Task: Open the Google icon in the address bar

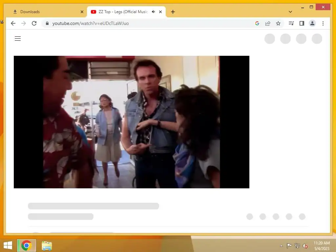Action: point(257,23)
